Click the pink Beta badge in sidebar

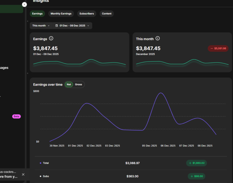(x=17, y=116)
